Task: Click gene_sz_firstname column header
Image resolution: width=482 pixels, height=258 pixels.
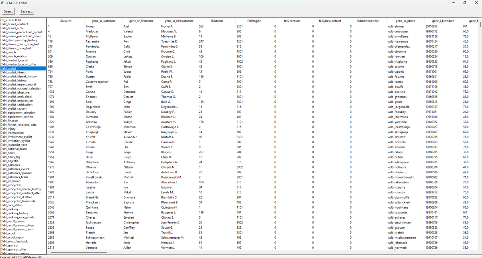Action: click(141, 20)
